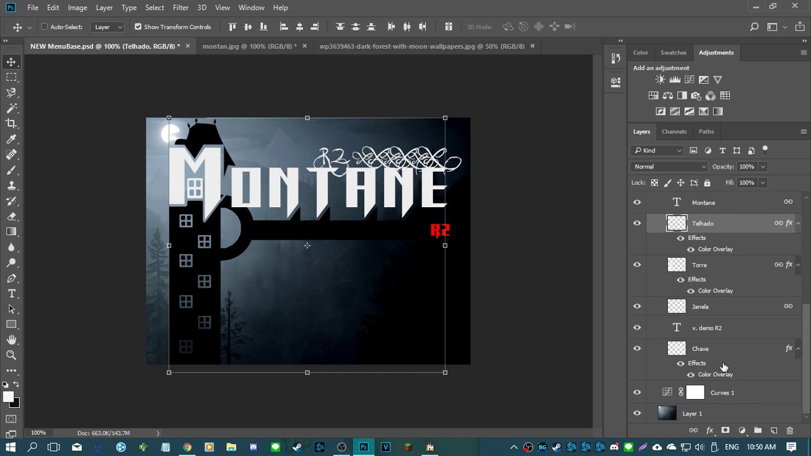Viewport: 811px width, 456px height.
Task: Click the delete layer trash icon
Action: (x=789, y=431)
